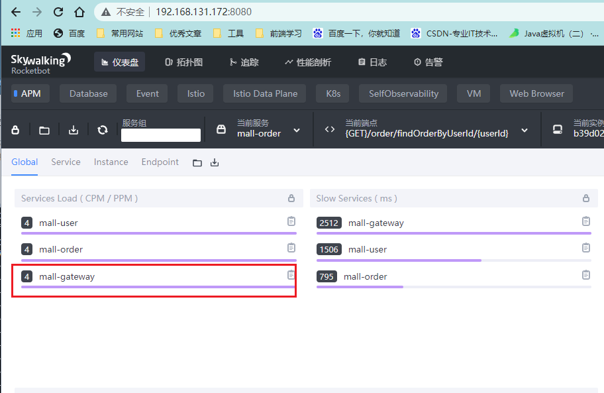Click the 2512 latency value

328,223
